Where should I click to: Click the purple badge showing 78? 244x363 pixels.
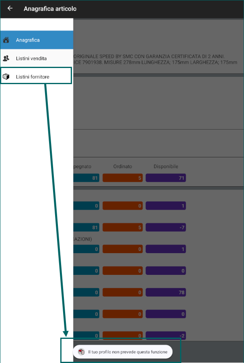click(x=166, y=293)
